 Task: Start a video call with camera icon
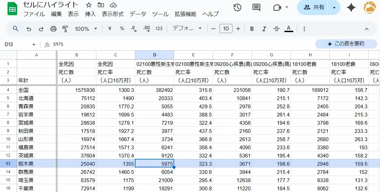tap(277, 8)
